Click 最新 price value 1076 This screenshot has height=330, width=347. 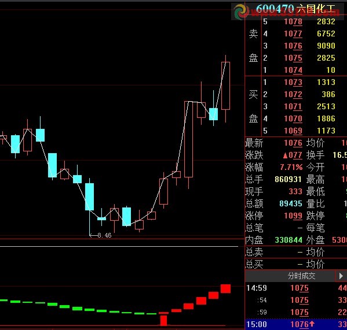pyautogui.click(x=293, y=143)
